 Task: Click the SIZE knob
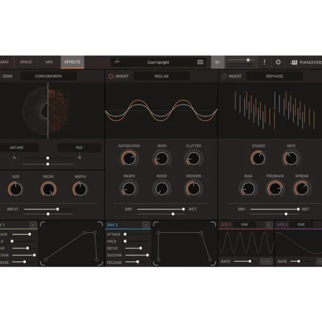click(x=16, y=189)
